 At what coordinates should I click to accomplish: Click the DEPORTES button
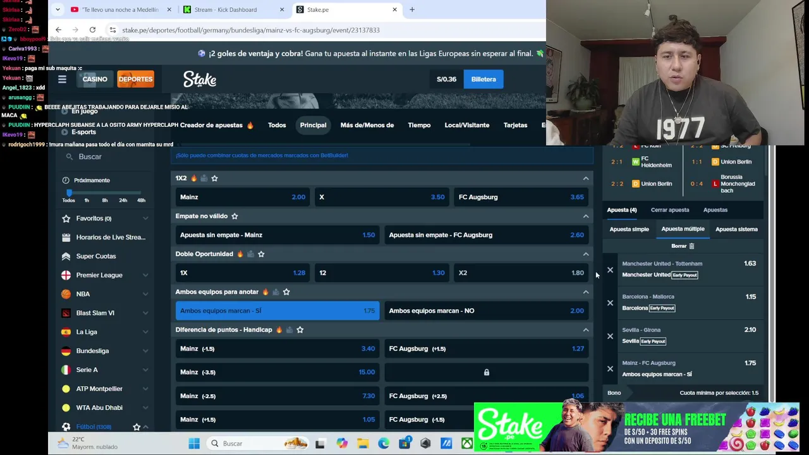(135, 79)
